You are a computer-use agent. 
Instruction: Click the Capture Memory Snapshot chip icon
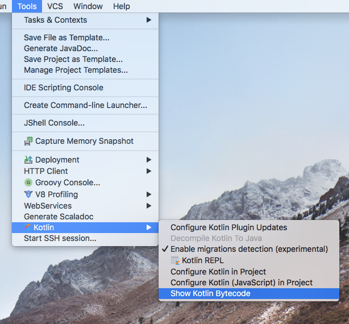pos(28,141)
